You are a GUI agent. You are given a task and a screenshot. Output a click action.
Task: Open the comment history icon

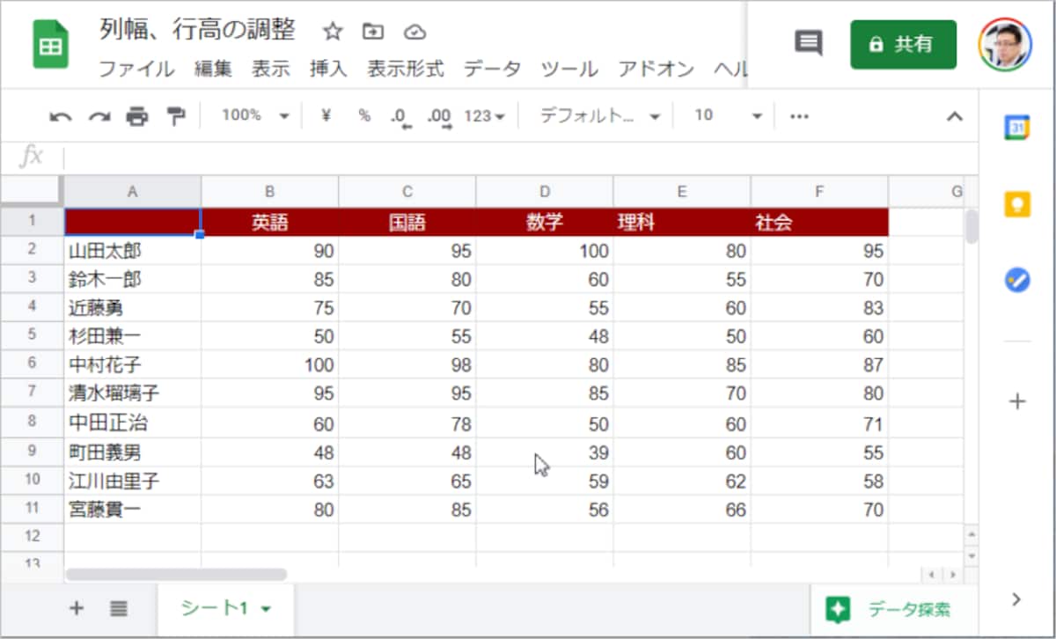808,43
